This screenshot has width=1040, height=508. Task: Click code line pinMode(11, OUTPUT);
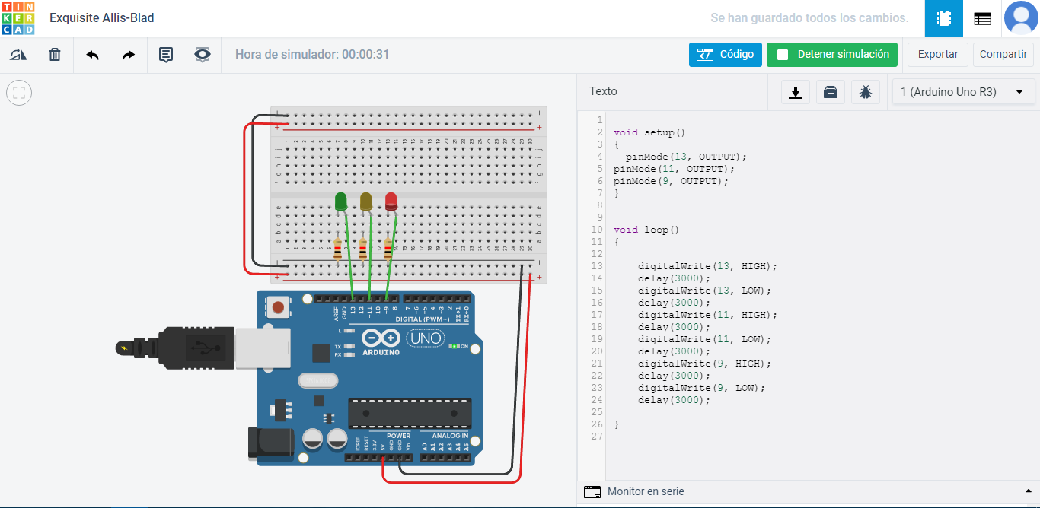point(674,169)
